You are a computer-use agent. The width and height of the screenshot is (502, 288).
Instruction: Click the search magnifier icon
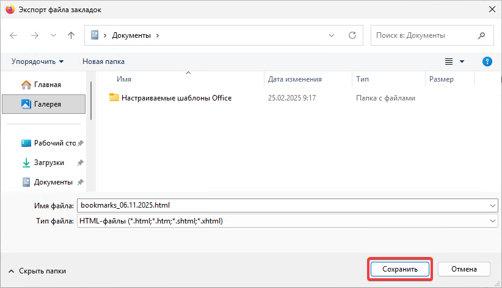(x=482, y=35)
